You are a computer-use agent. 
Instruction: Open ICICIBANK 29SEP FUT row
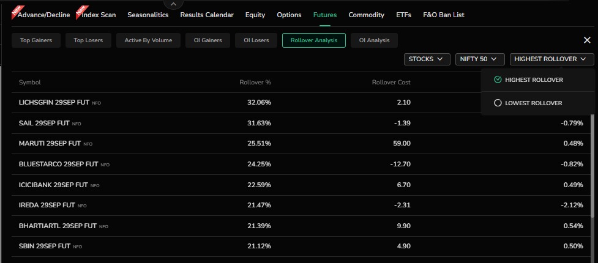(301, 185)
